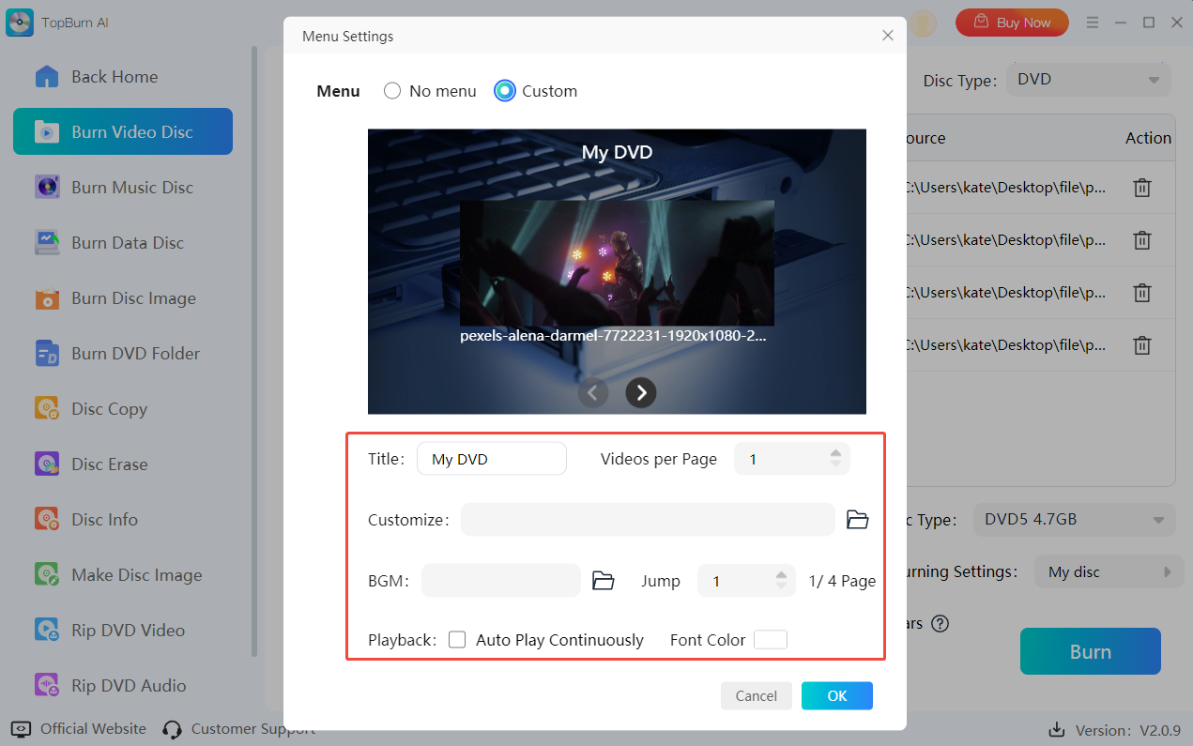This screenshot has height=746, width=1193.
Task: Enable Auto Play Continuously checkbox
Action: point(457,640)
